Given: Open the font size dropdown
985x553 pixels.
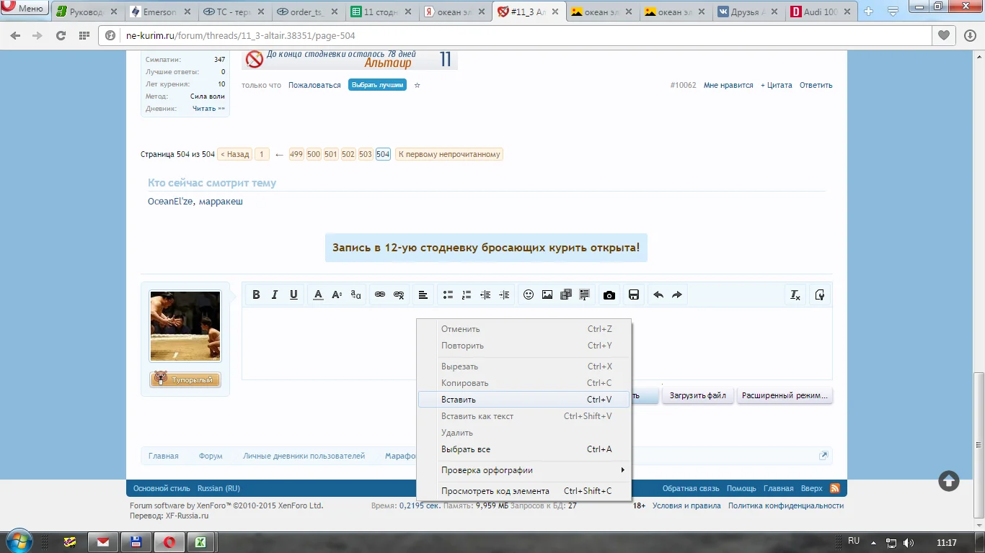Looking at the screenshot, I should tap(337, 295).
